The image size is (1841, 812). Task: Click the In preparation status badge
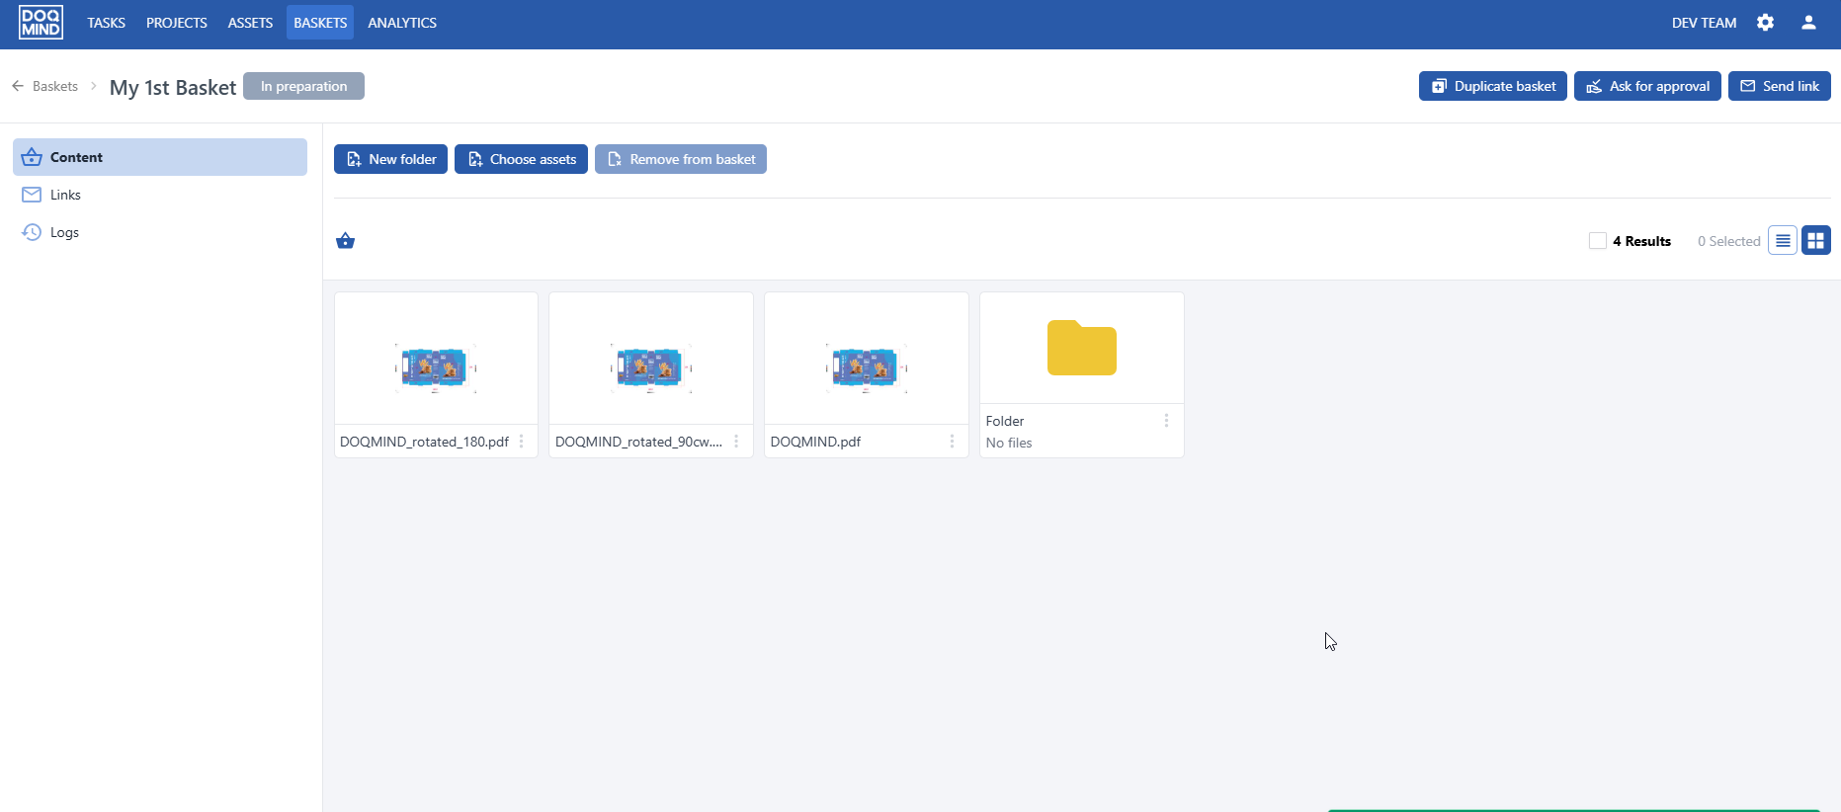tap(303, 86)
